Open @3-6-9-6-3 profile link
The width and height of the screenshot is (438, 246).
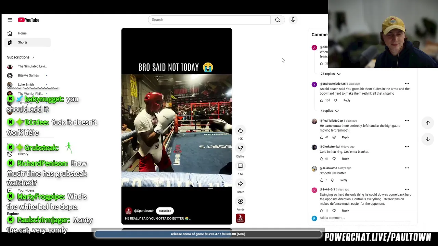coord(327,189)
